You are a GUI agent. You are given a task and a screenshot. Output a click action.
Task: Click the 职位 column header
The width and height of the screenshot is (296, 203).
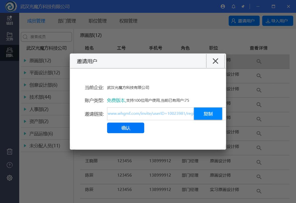(214, 48)
